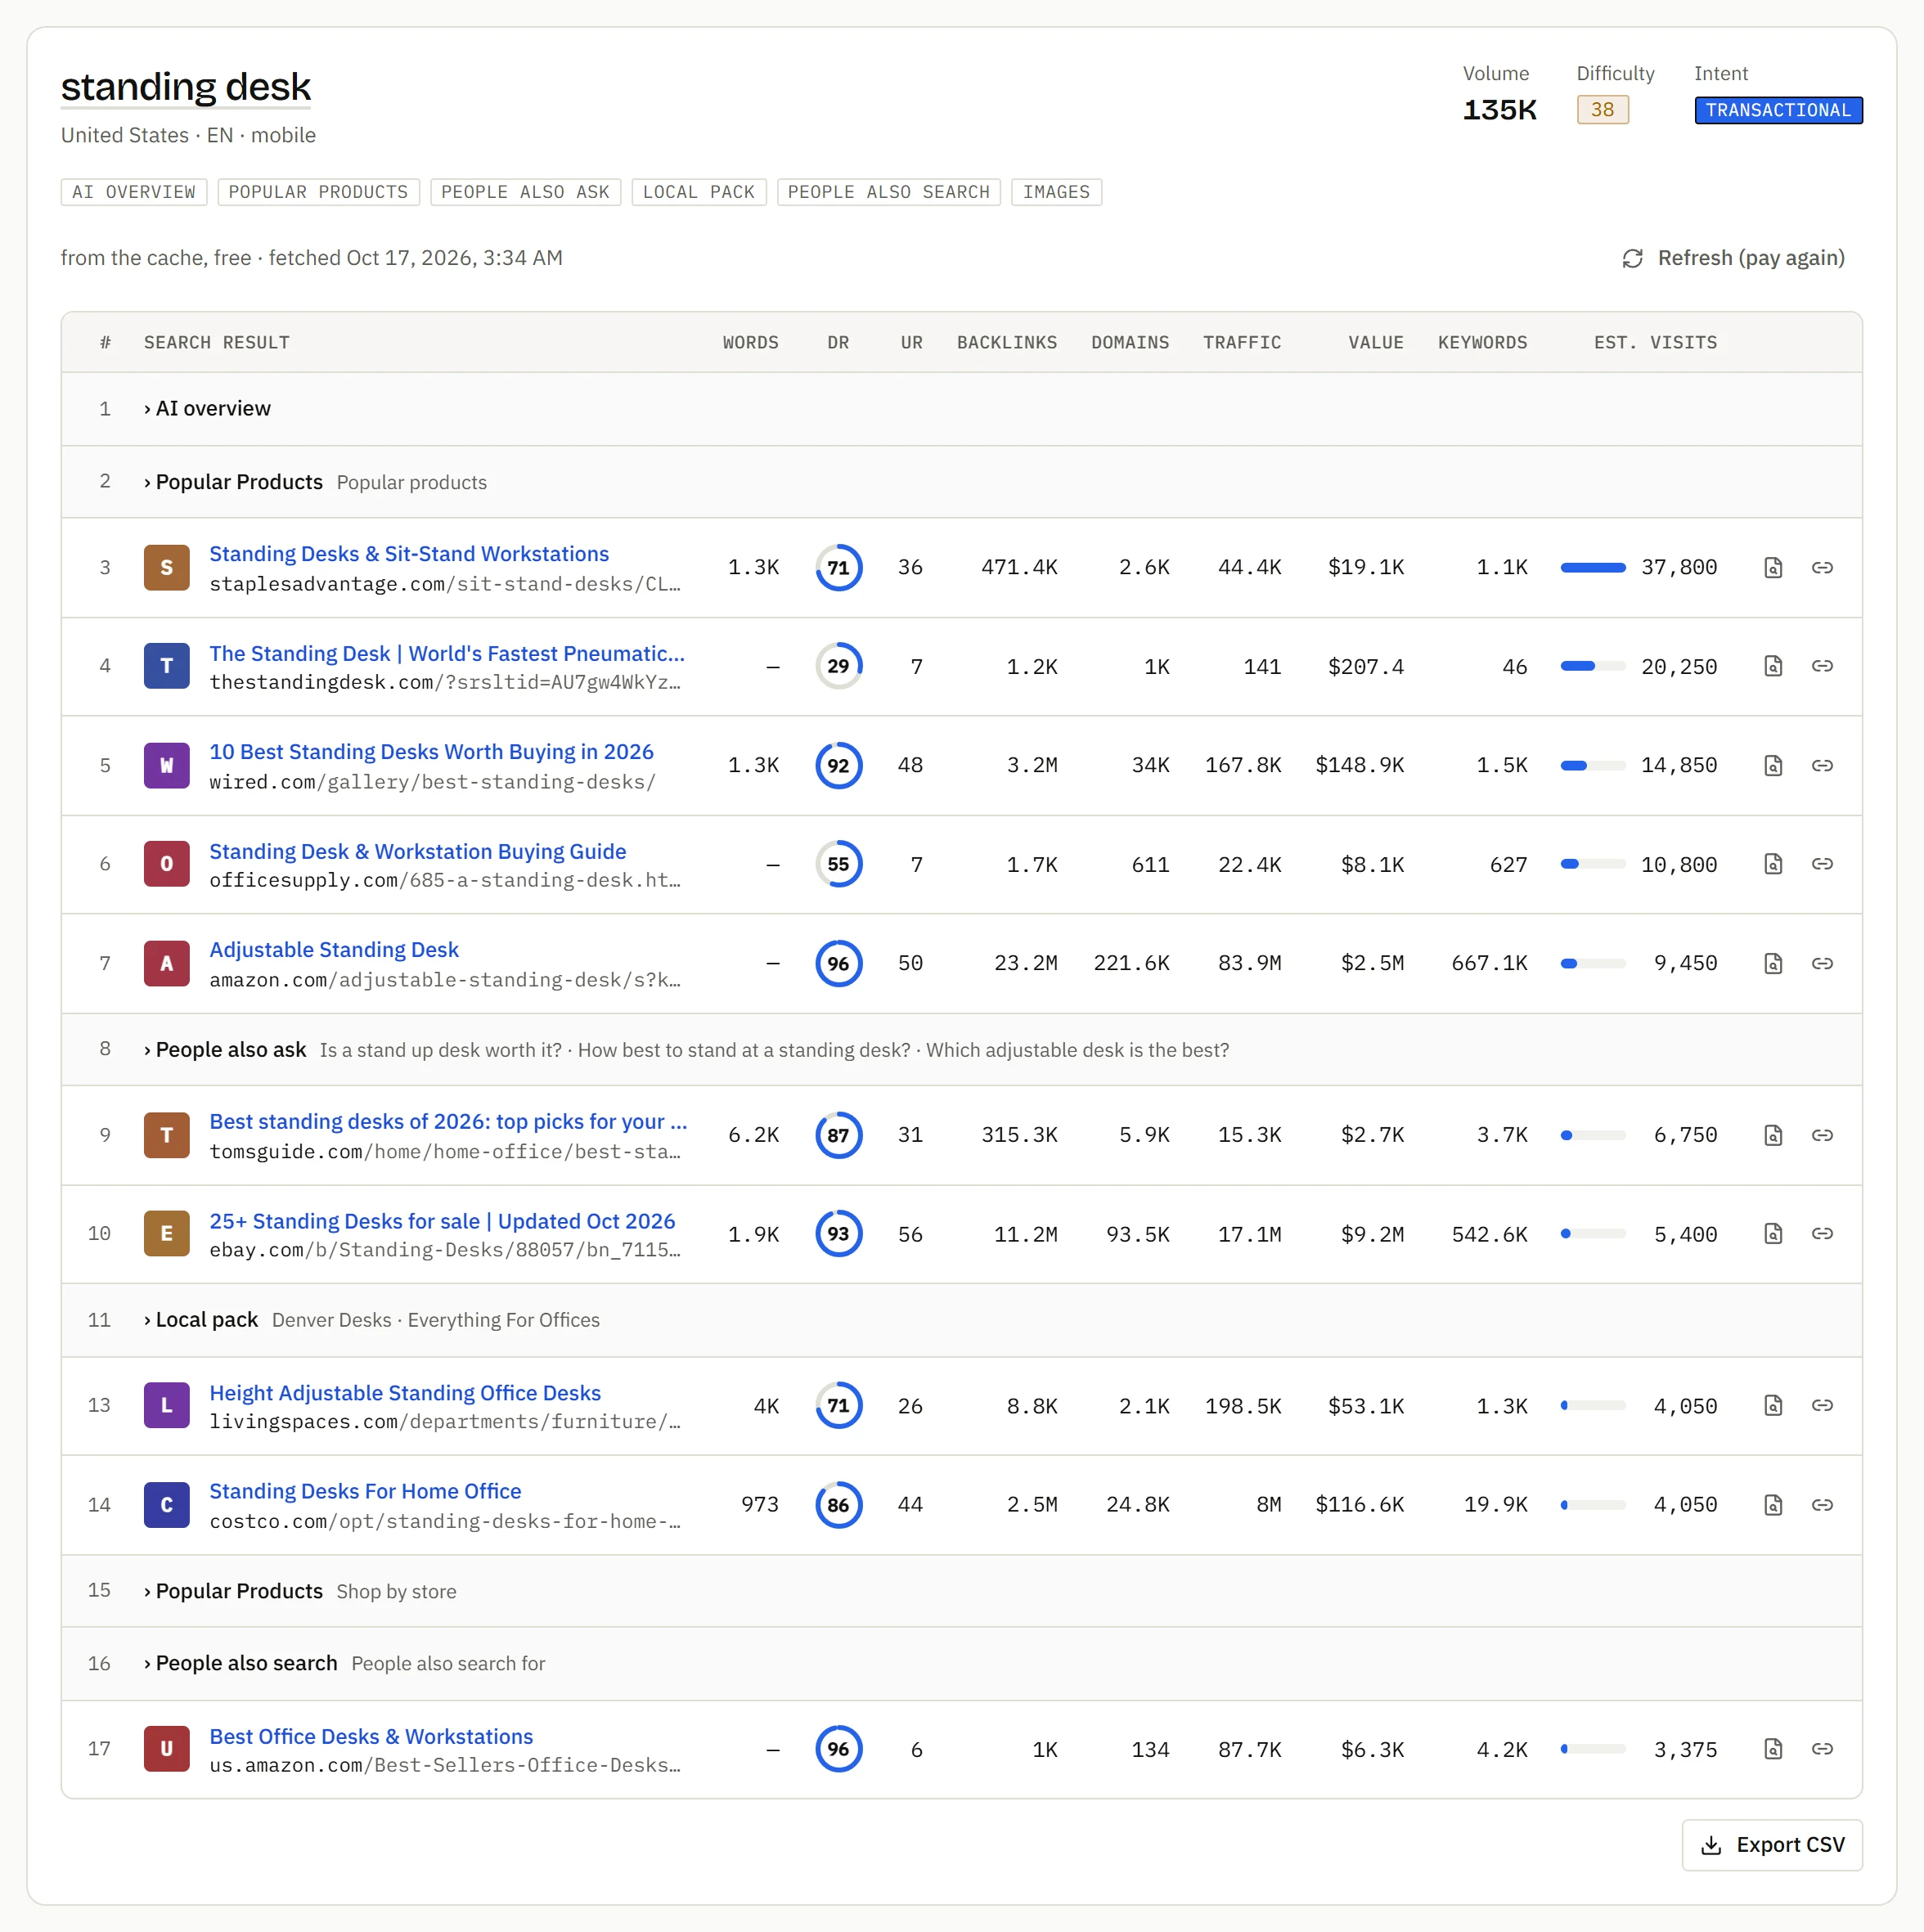1924x1932 pixels.
Task: Open 'Height Adjustable Standing Office Desks' link
Action: (x=405, y=1393)
